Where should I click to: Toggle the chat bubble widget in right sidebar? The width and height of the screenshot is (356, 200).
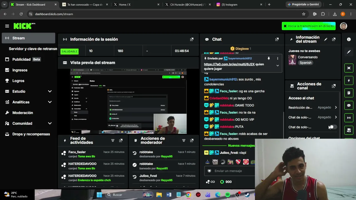[x=349, y=105]
